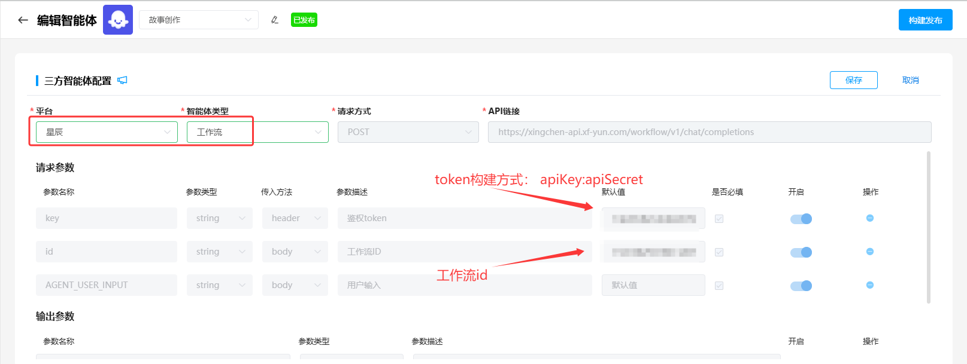The height and width of the screenshot is (364, 967).
Task: Open the POST request method dropdown
Action: [408, 132]
